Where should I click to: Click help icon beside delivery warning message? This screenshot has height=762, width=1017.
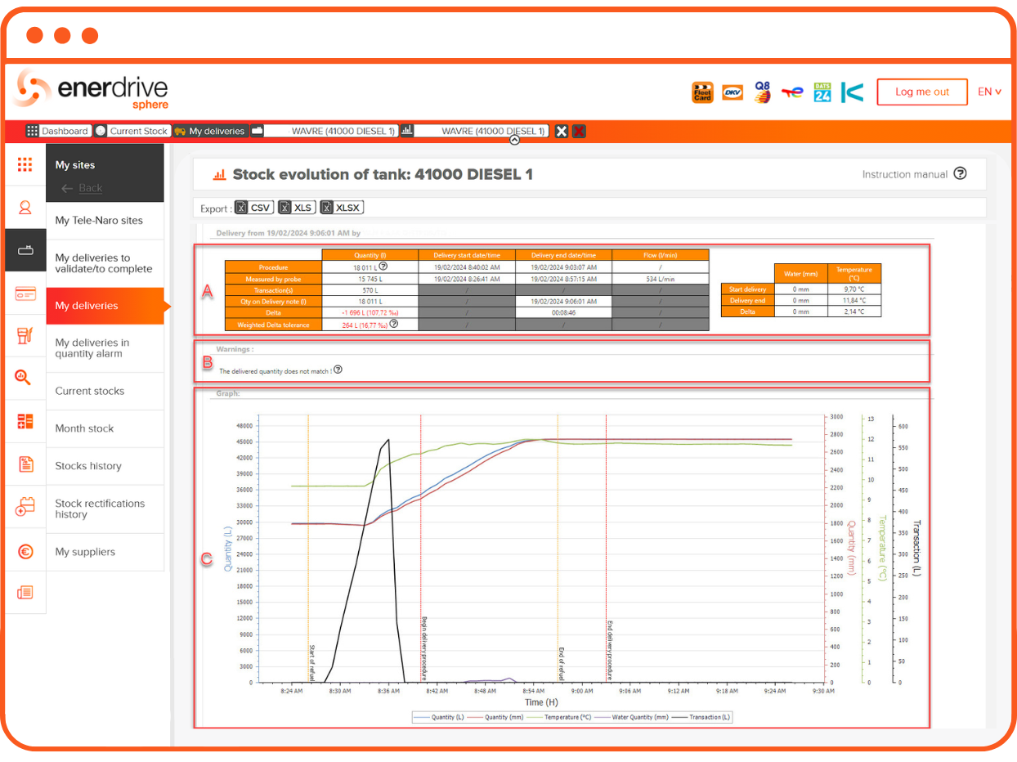pyautogui.click(x=338, y=370)
